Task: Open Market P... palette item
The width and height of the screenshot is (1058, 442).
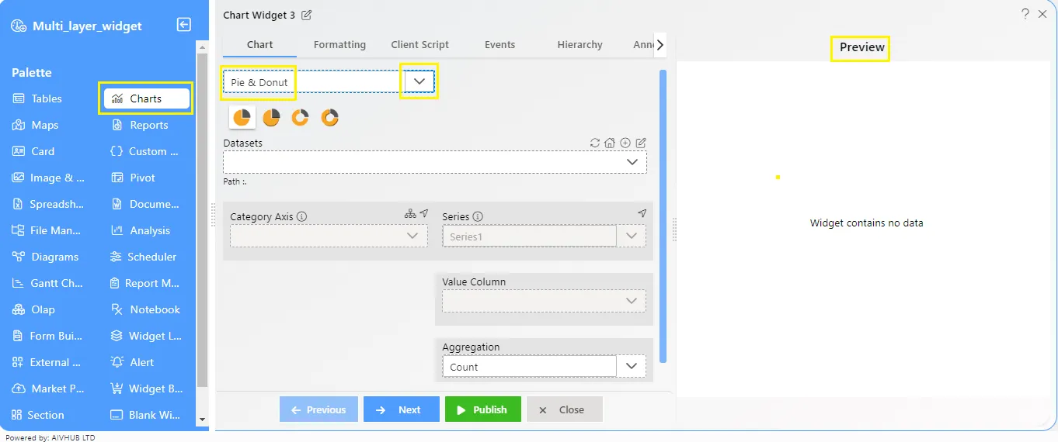Action: 48,388
